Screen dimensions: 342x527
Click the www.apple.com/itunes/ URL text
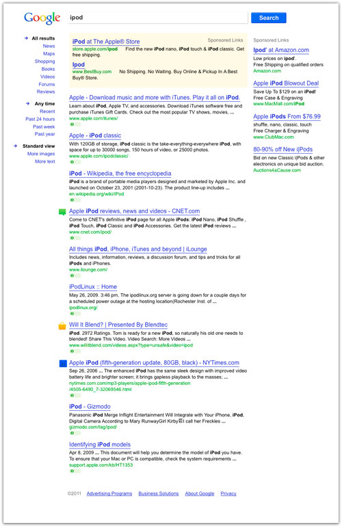coord(93,118)
